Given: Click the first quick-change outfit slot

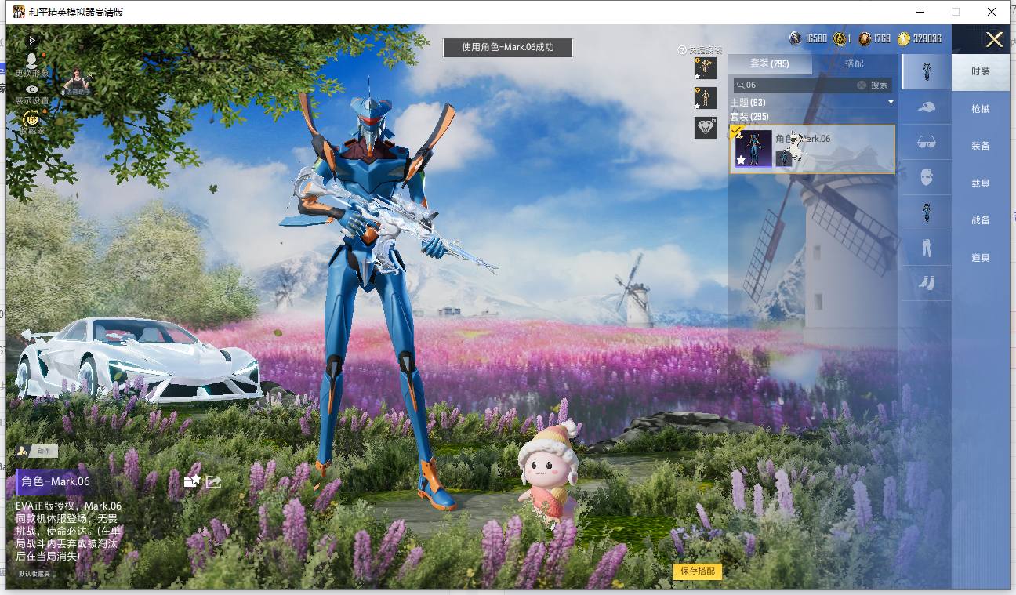Looking at the screenshot, I should click(706, 68).
